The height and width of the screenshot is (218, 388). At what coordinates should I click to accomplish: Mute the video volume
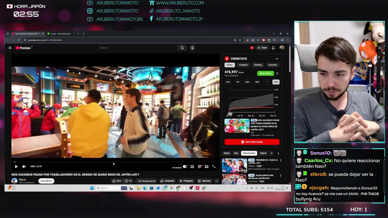click(24, 167)
